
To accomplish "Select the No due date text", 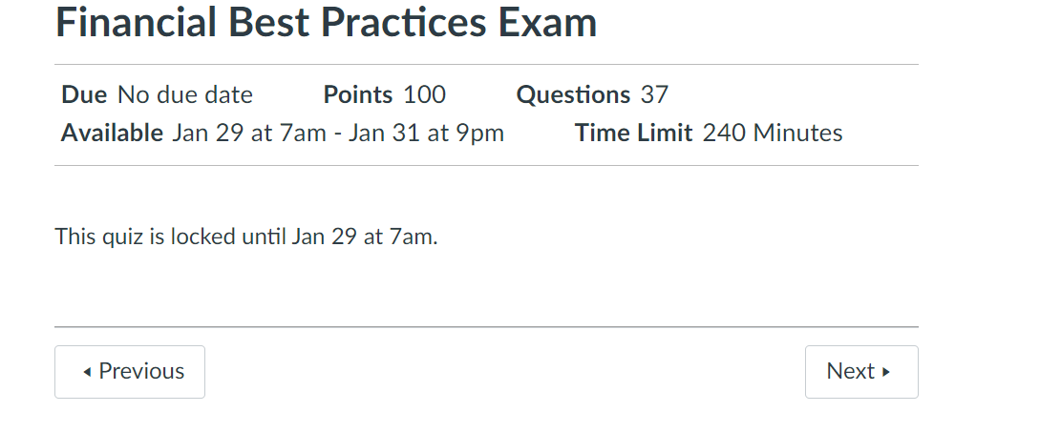I will tap(185, 95).
